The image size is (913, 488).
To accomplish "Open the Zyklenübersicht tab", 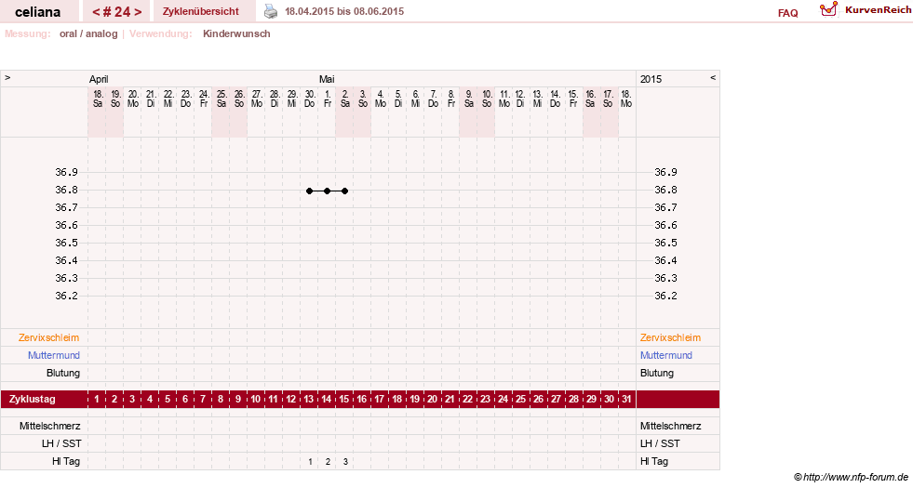I will pyautogui.click(x=201, y=11).
